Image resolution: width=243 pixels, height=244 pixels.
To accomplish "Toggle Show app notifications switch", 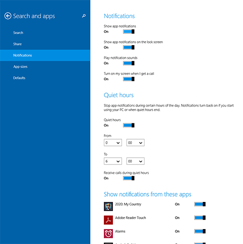I will tap(129, 32).
